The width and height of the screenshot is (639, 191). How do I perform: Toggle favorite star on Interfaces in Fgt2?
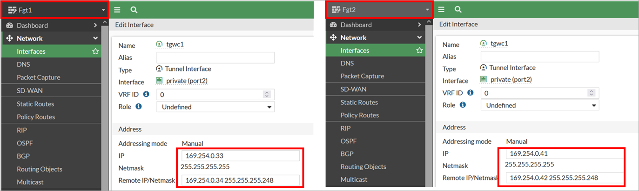(419, 50)
